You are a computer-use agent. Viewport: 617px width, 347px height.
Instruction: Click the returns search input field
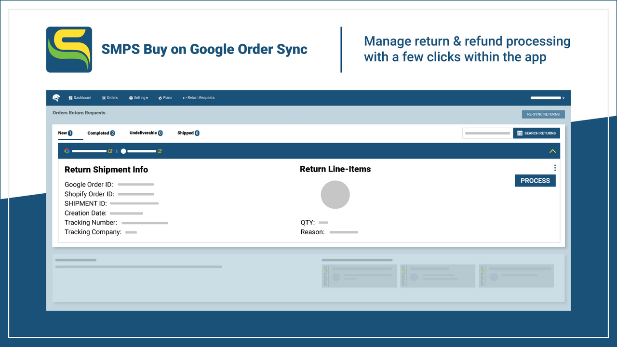click(487, 133)
